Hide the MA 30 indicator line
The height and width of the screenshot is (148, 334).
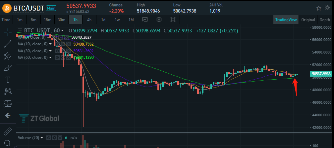point(57,51)
